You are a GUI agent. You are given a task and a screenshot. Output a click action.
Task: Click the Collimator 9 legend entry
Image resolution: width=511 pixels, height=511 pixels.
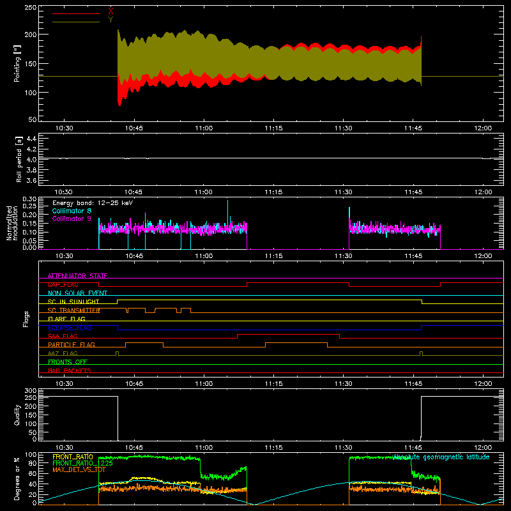tap(72, 218)
